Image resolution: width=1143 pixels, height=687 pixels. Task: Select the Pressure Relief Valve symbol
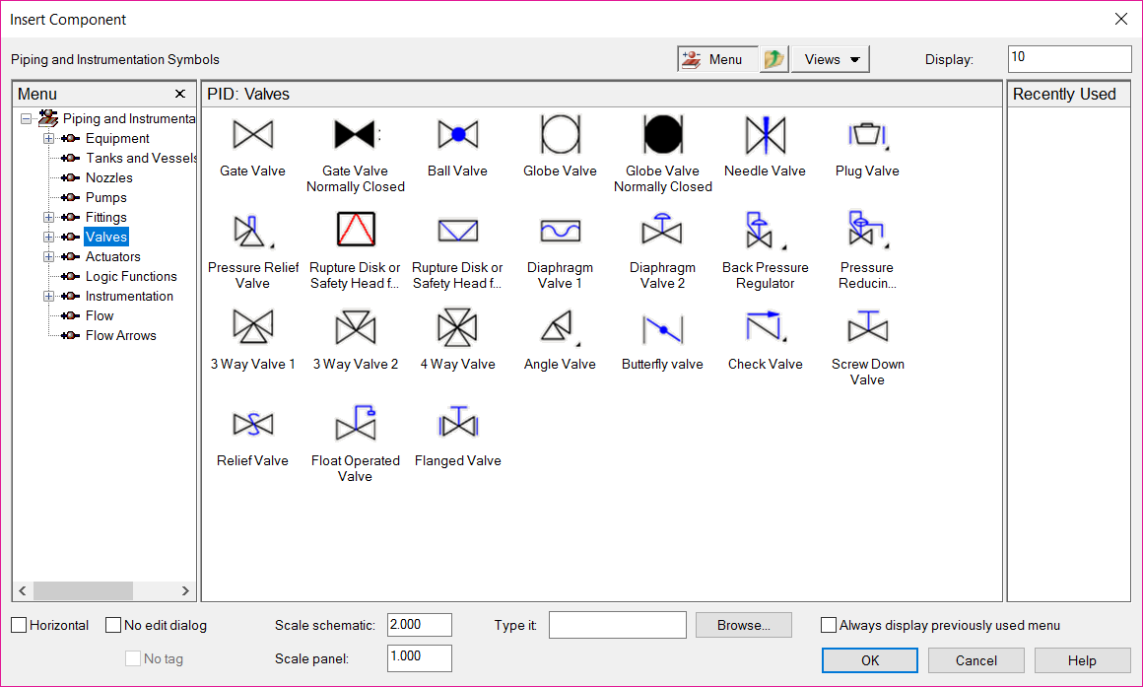pos(252,232)
